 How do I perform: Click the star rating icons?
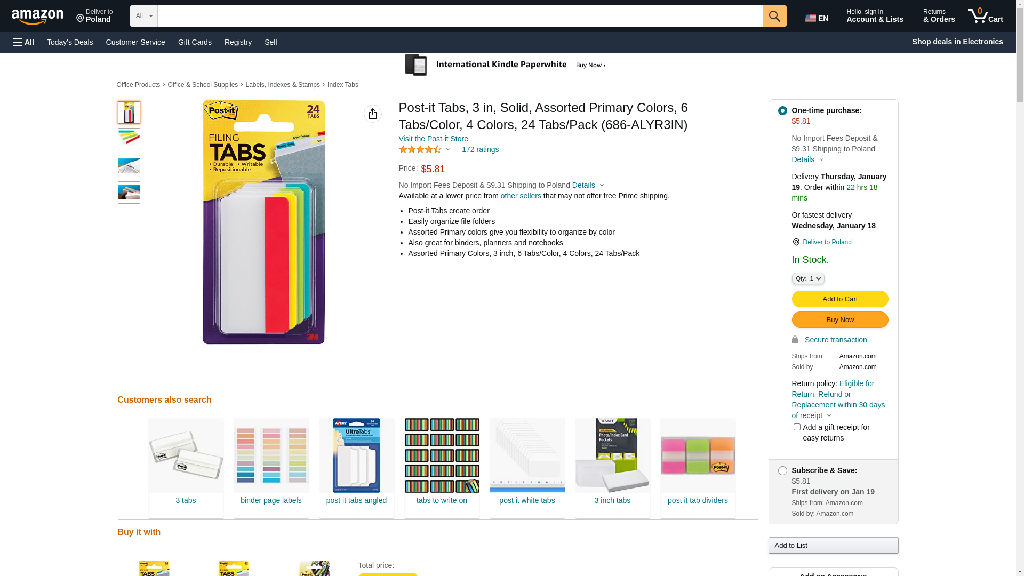click(420, 150)
